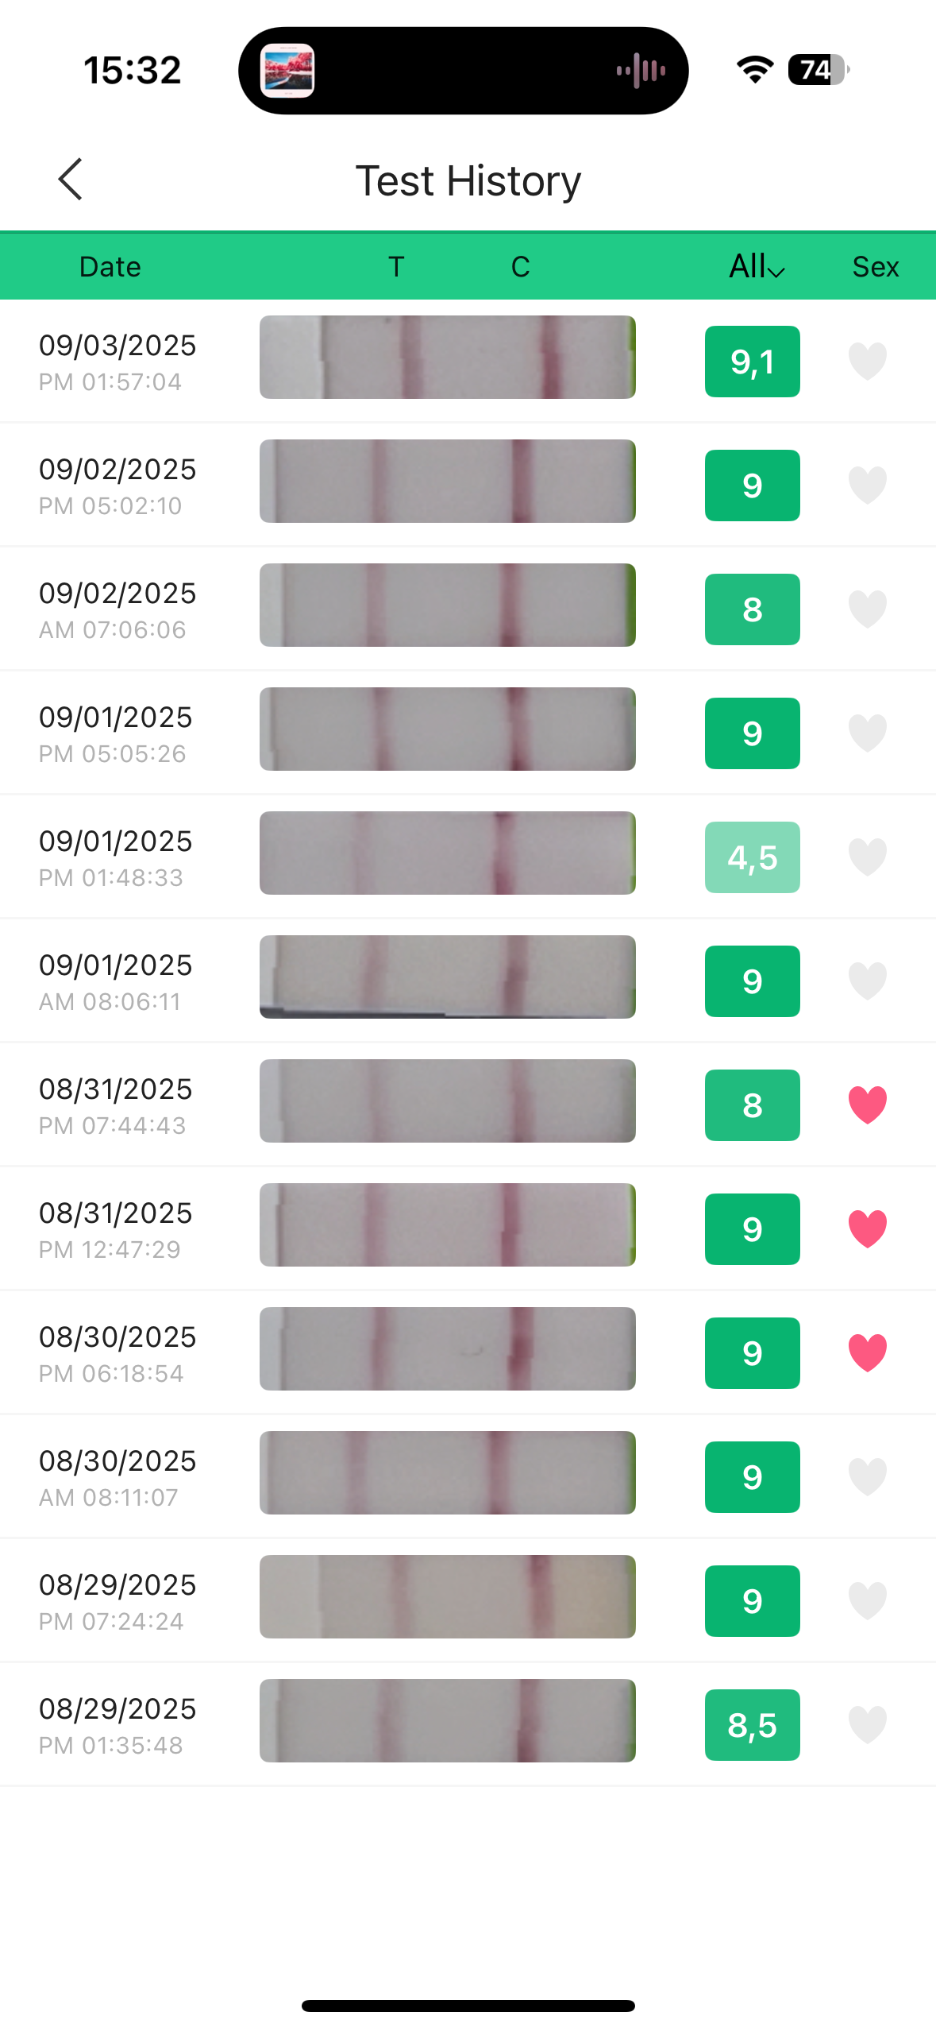Tap the 4,5 result score badge
The width and height of the screenshot is (936, 2031).
point(752,857)
